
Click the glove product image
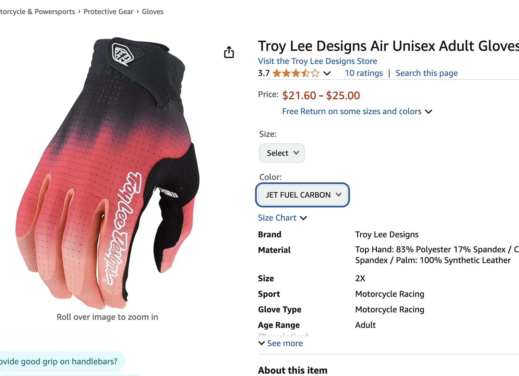107,172
